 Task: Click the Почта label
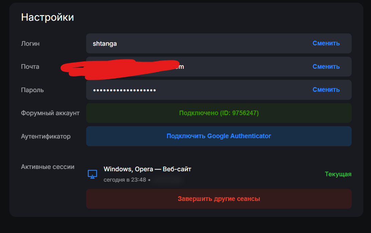[x=30, y=67]
